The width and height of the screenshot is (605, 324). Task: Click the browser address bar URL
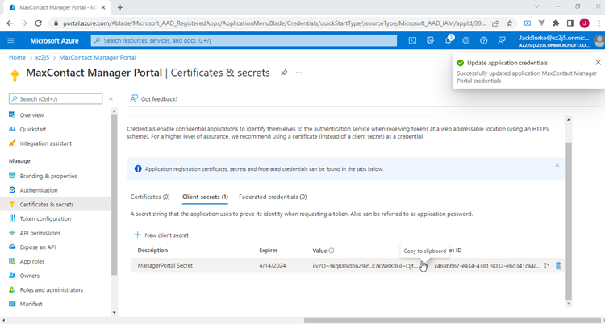[274, 23]
